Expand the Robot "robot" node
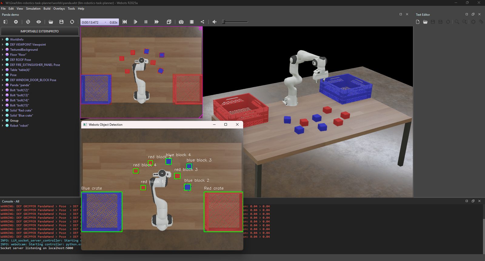The image size is (485, 261). pos(2,126)
